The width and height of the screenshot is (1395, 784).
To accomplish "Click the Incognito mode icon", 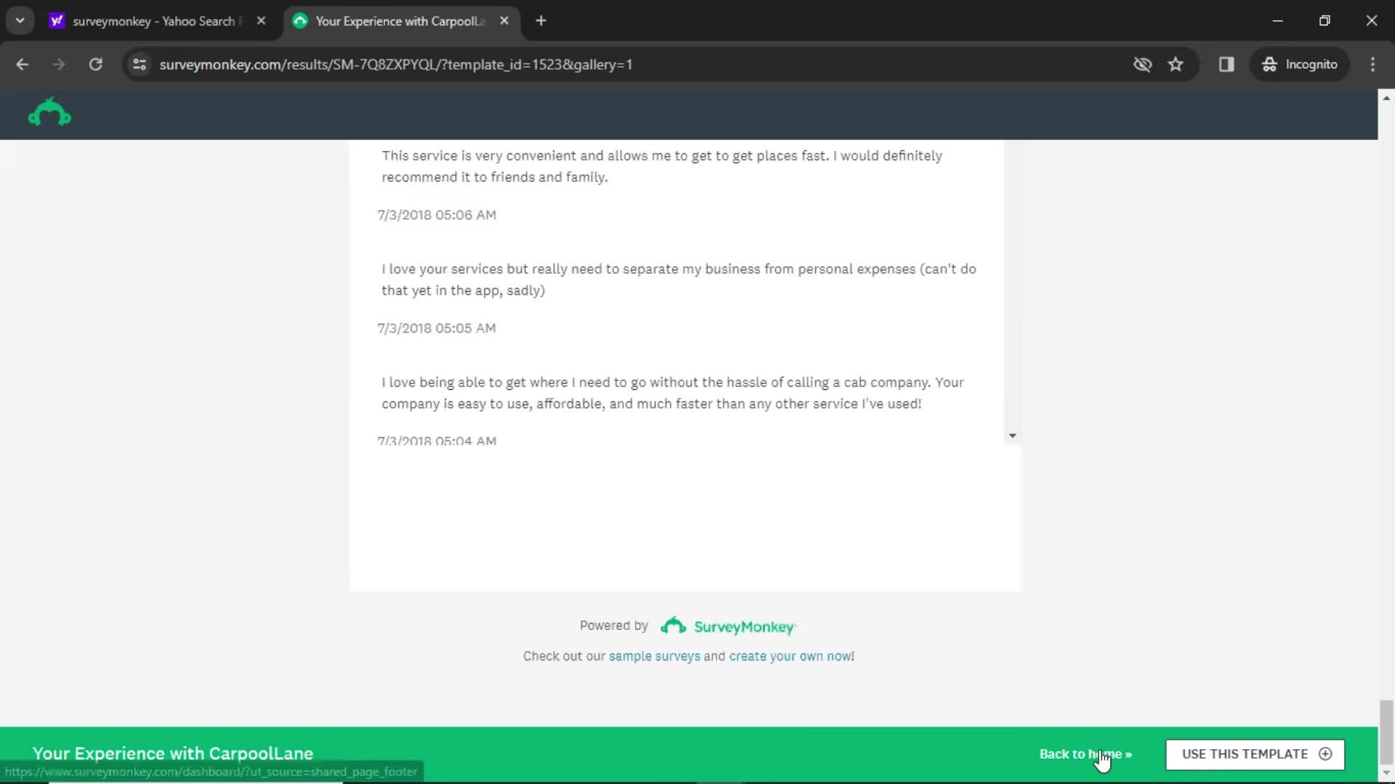I will [1269, 64].
